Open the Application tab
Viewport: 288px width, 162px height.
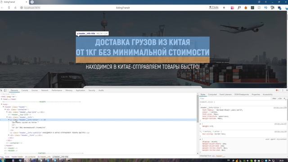coord(81,90)
